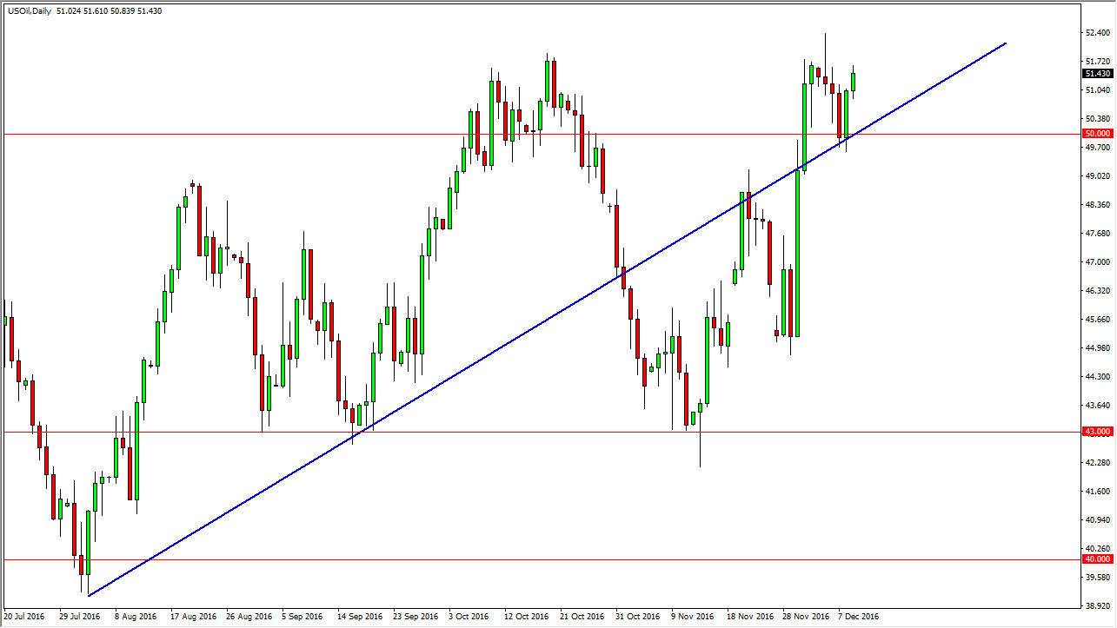Select the blue ascending trendline

(548, 319)
